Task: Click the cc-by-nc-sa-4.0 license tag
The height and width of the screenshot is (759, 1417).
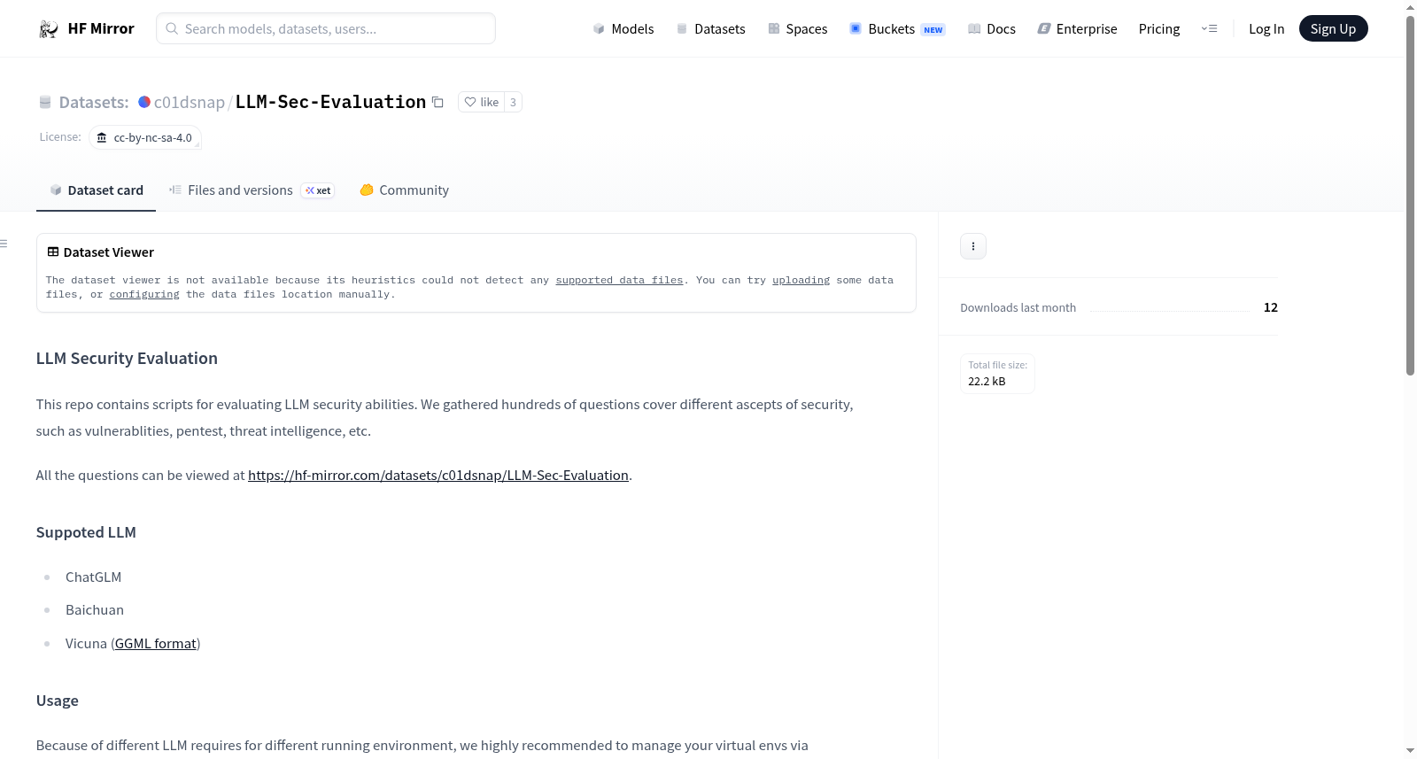Action: tap(145, 138)
